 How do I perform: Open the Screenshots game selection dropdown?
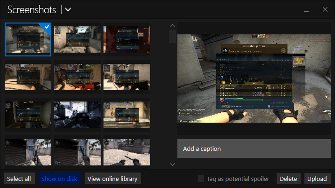pyautogui.click(x=68, y=9)
